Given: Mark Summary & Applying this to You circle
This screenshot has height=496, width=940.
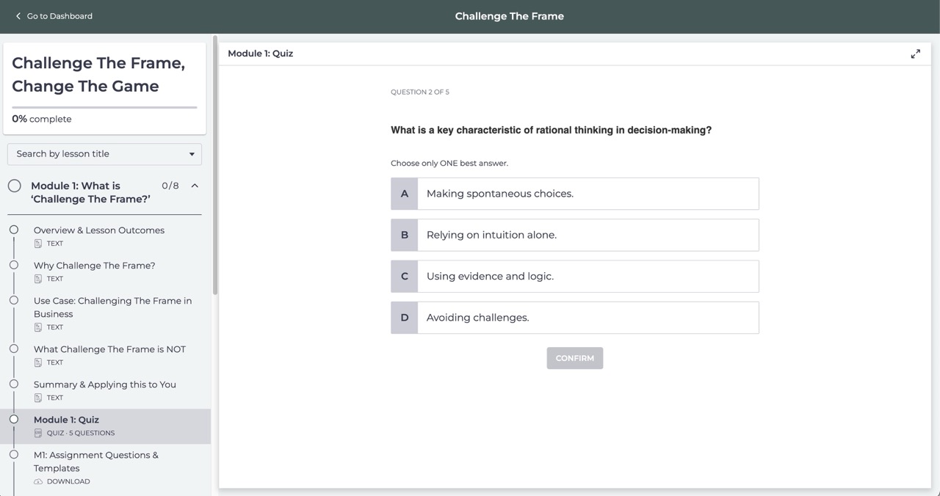Looking at the screenshot, I should [x=14, y=384].
